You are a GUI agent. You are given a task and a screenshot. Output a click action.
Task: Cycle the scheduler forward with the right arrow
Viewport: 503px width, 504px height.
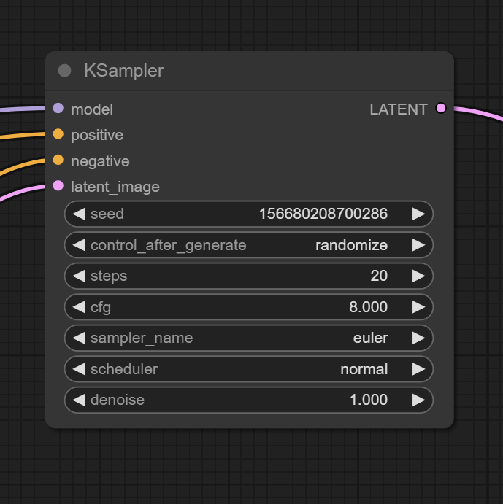click(x=418, y=369)
